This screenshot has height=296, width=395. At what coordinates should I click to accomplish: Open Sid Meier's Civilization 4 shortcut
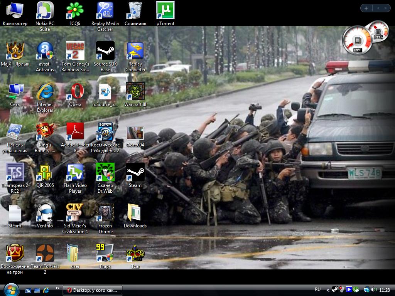coord(75,213)
